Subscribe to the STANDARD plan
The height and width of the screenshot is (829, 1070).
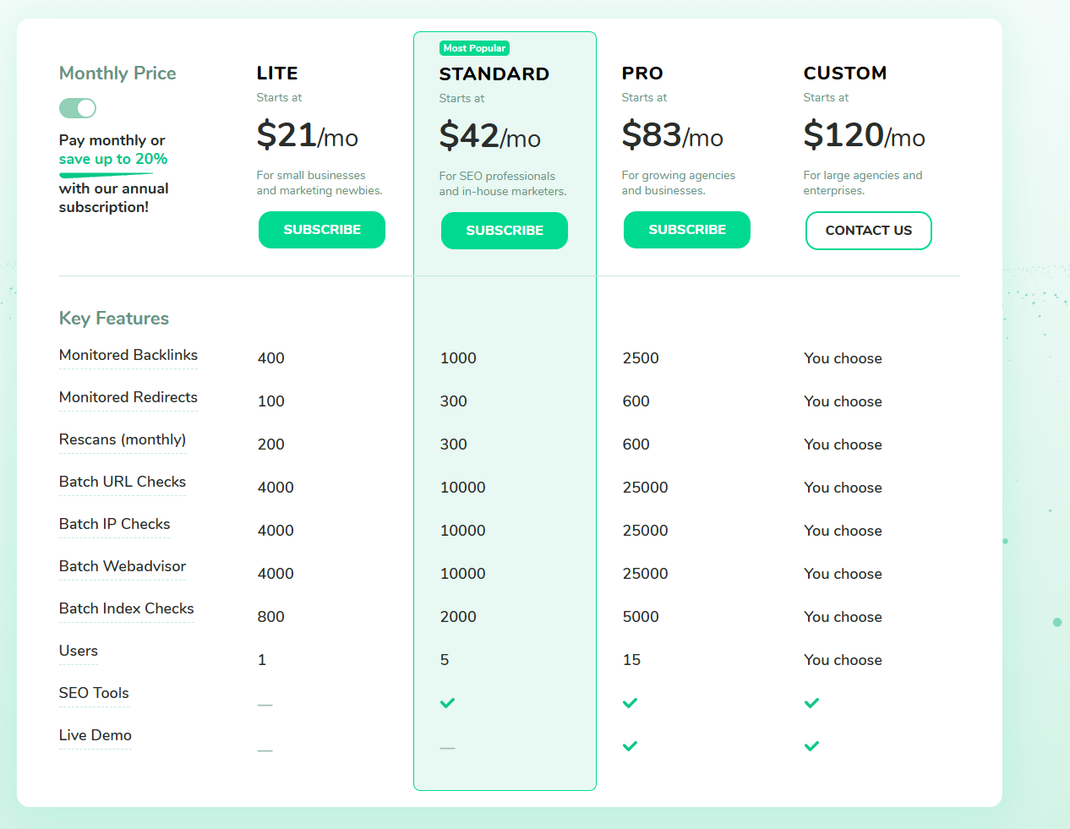[x=505, y=231]
